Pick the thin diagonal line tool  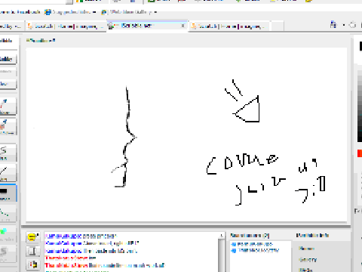[8, 173]
